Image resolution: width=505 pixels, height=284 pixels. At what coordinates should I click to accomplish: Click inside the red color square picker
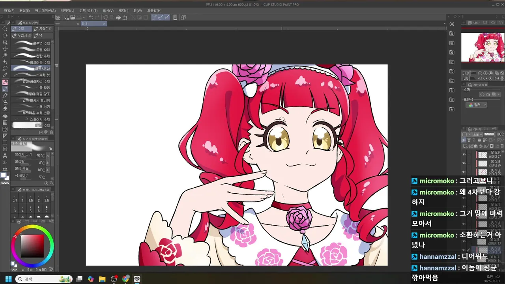pyautogui.click(x=32, y=246)
